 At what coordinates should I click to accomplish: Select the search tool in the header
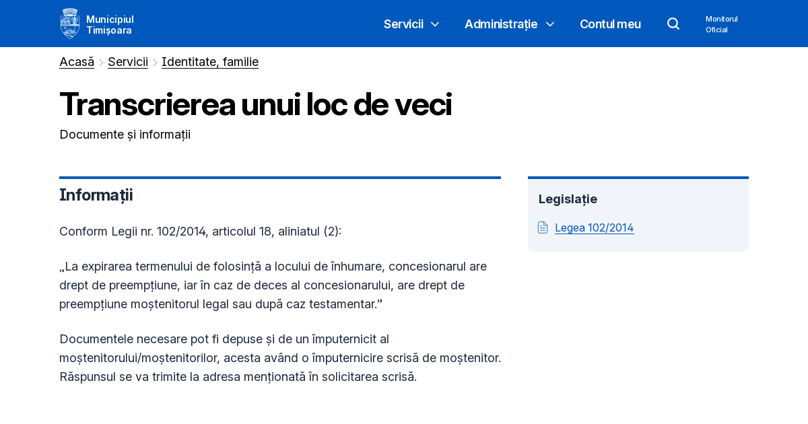pyautogui.click(x=673, y=24)
